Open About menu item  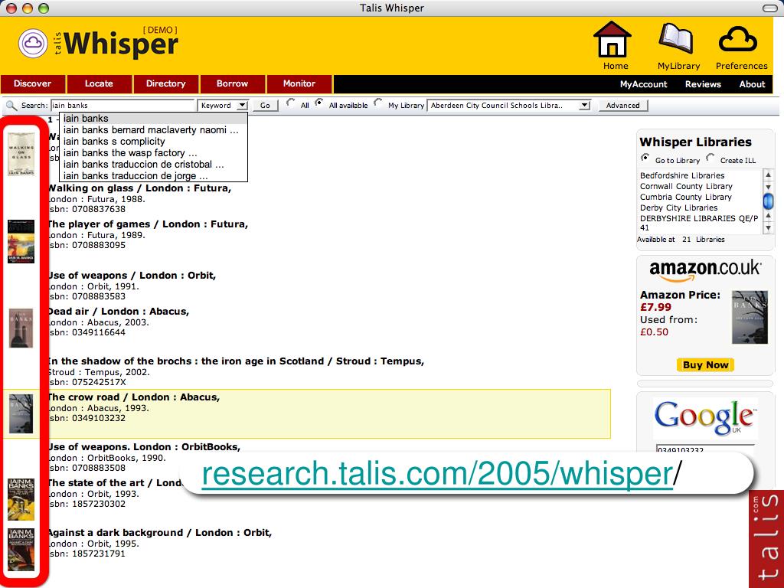752,84
